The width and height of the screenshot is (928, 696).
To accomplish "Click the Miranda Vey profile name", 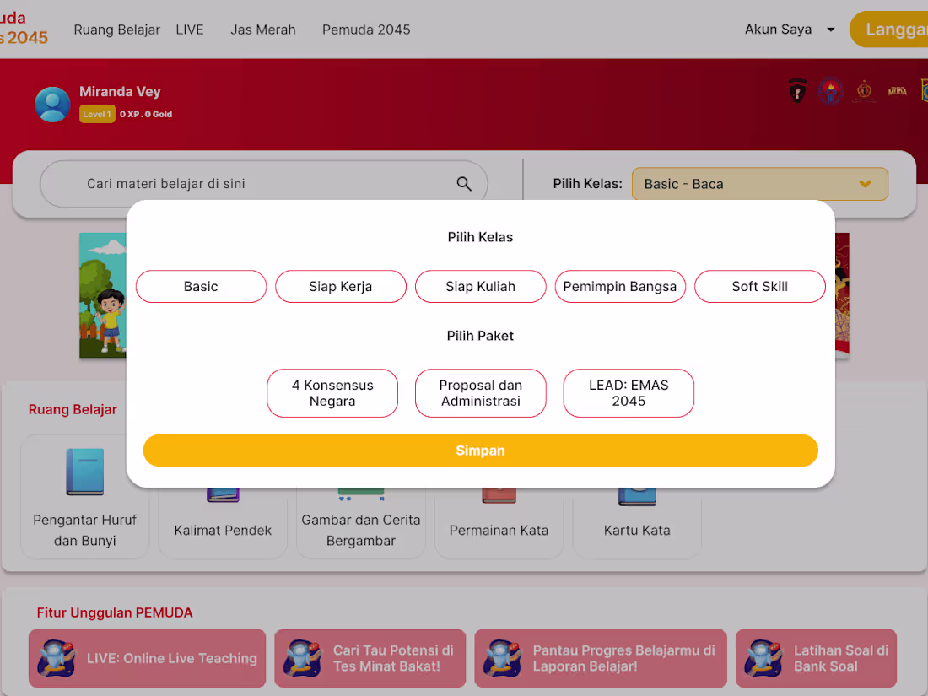I will (x=120, y=92).
